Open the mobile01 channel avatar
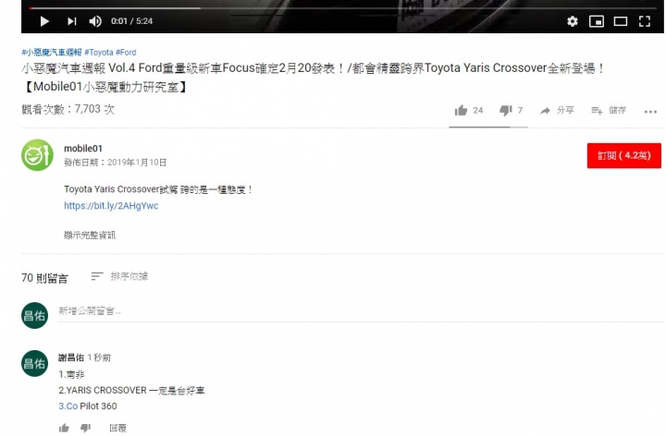 click(x=37, y=155)
